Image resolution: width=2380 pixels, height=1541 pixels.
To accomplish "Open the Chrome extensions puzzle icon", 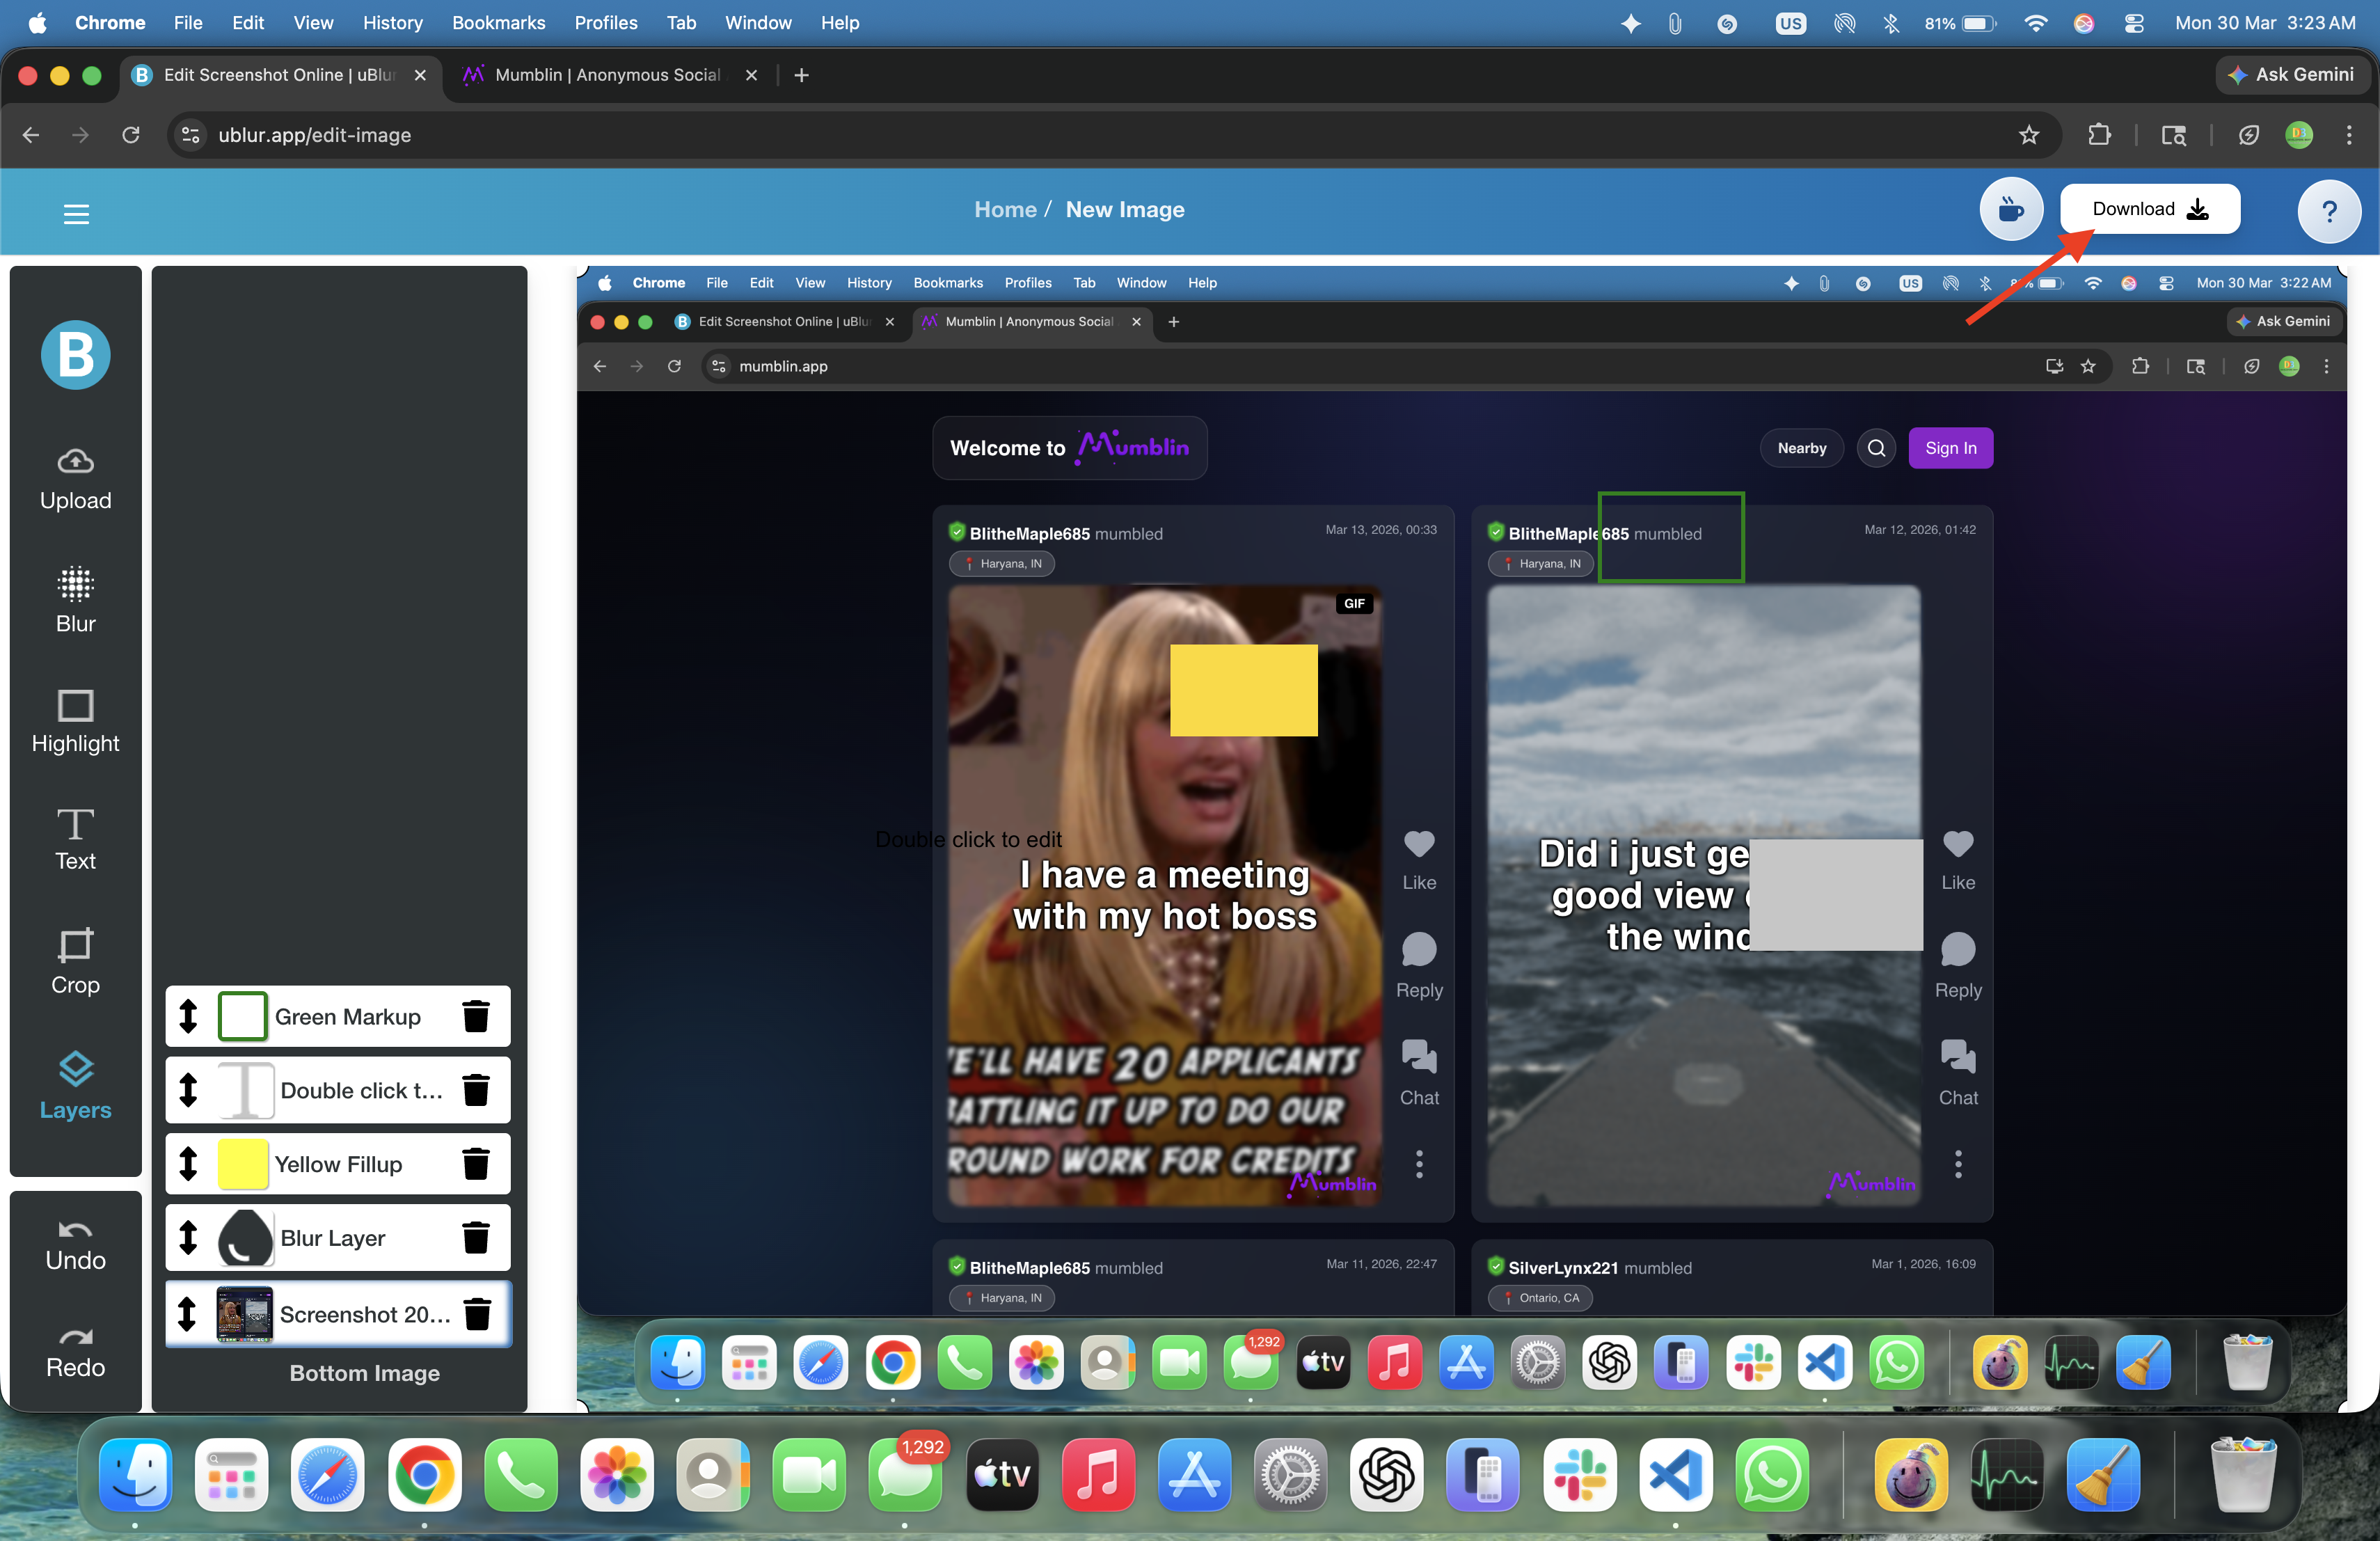I will point(2099,135).
